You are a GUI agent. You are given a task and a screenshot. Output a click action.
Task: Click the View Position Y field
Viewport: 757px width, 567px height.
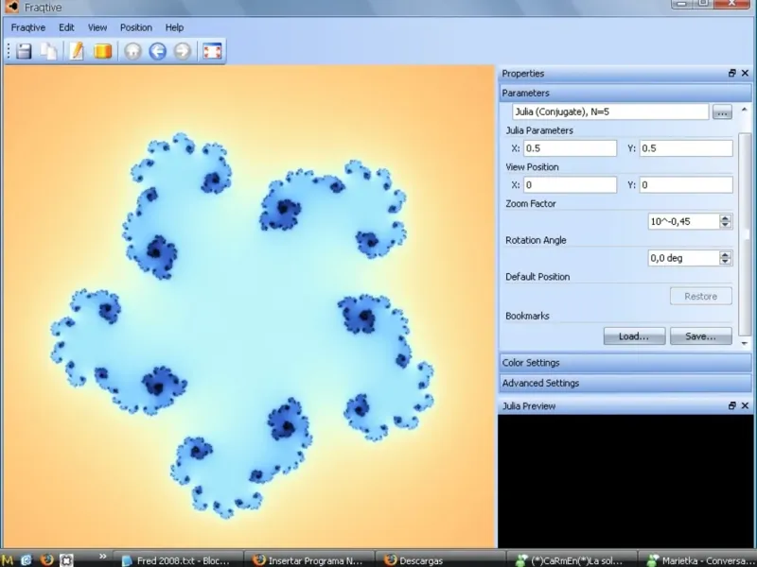coord(686,184)
